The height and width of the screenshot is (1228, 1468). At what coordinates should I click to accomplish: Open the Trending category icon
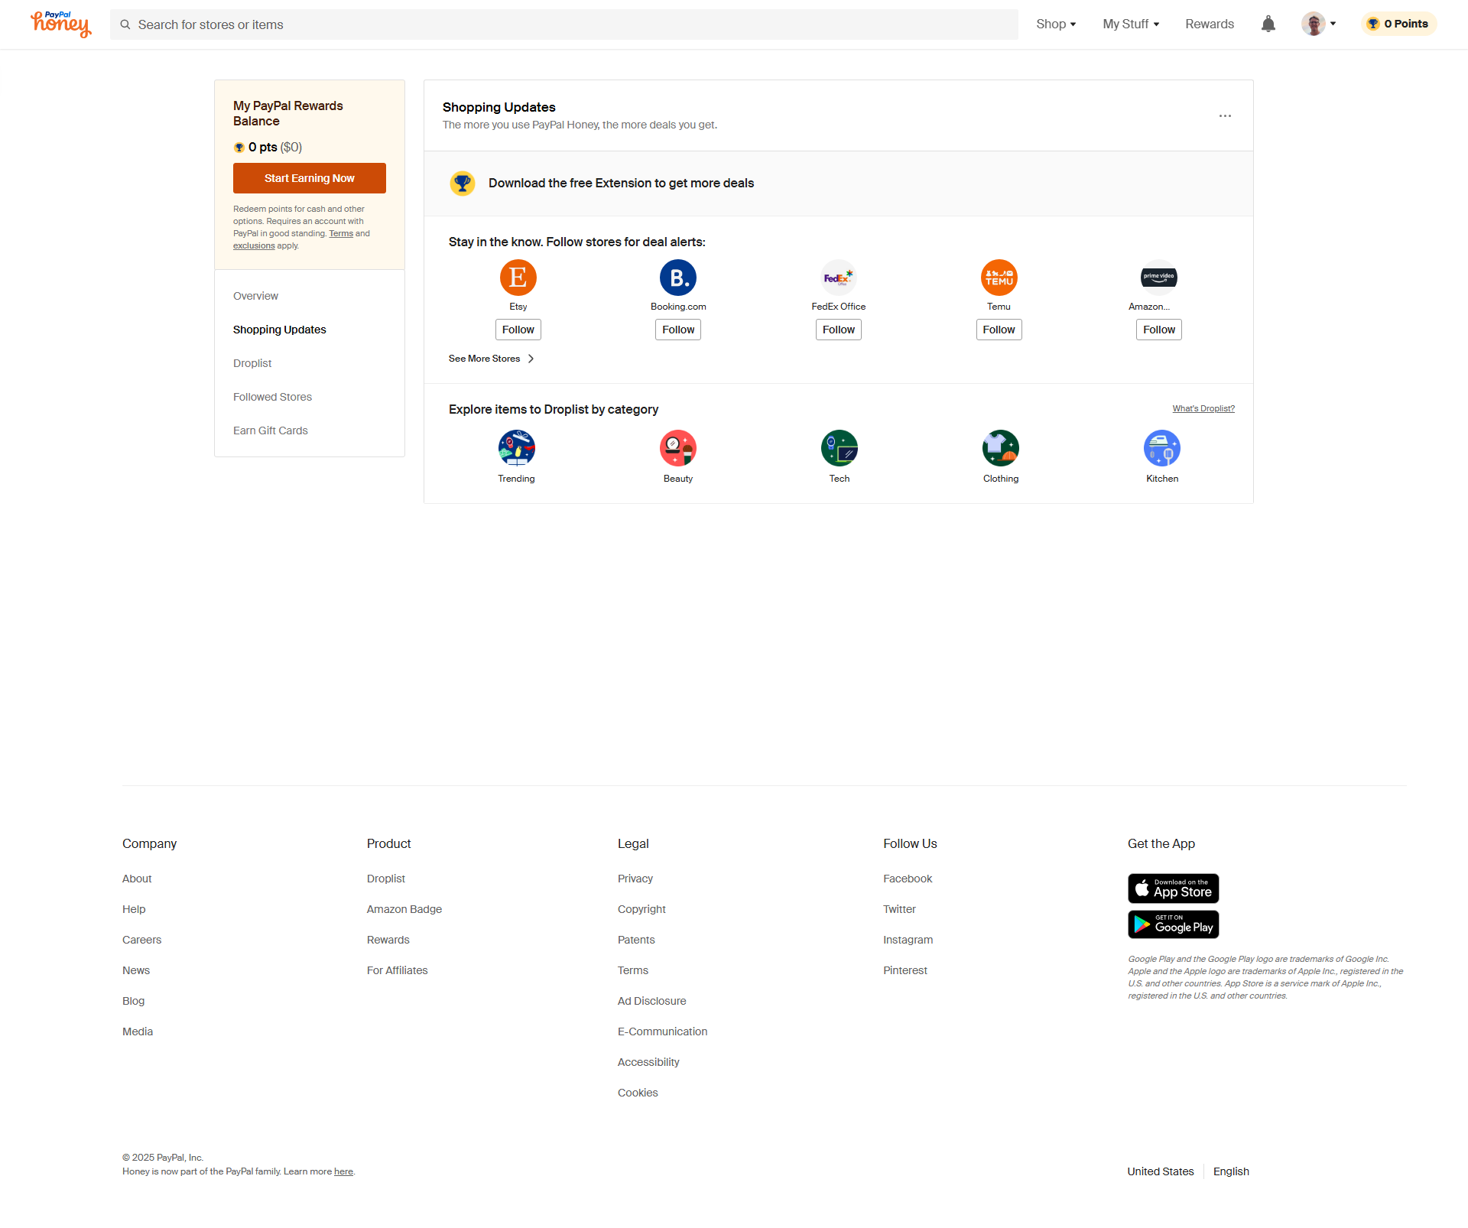click(516, 448)
